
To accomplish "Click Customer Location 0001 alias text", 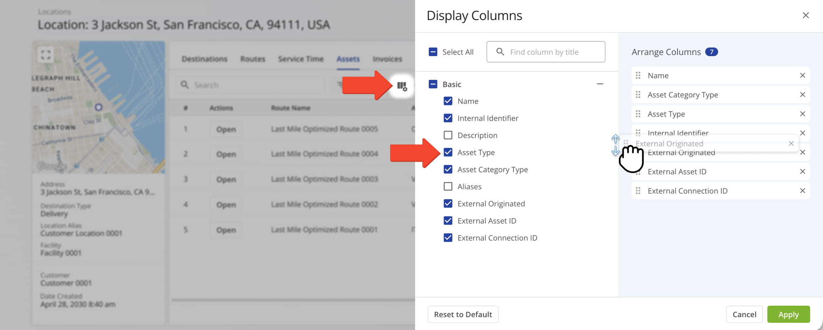I will 81,233.
